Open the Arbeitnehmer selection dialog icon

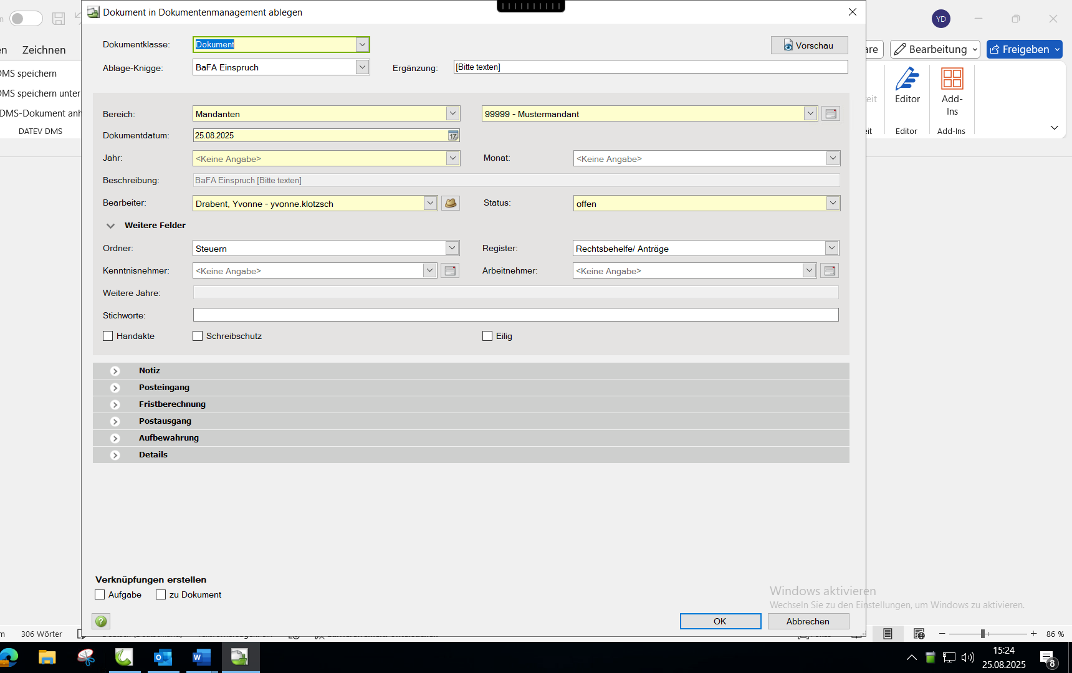(830, 271)
